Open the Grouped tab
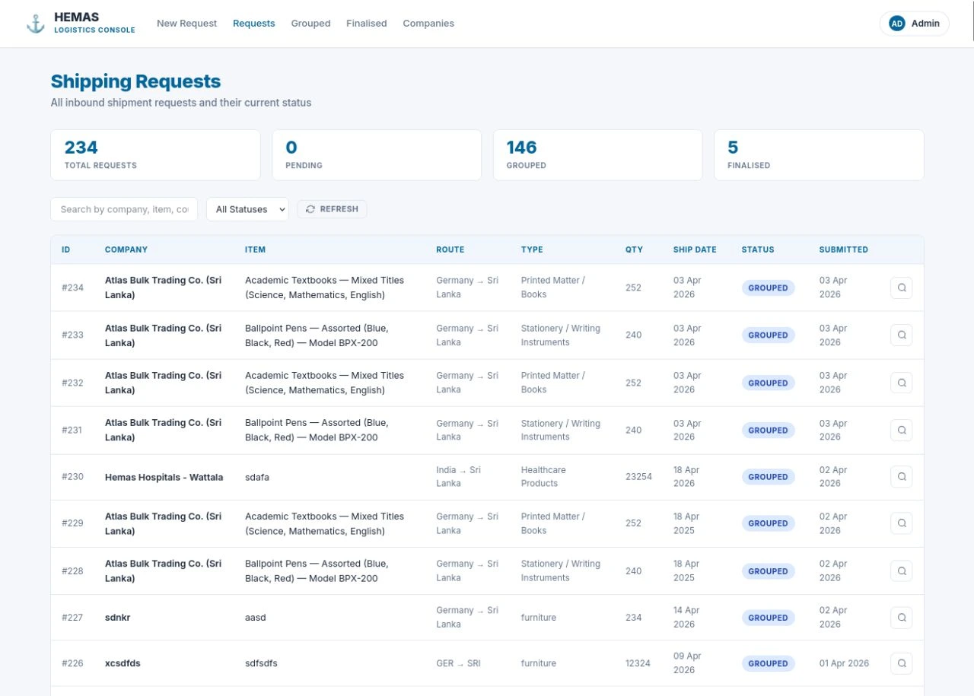974x696 pixels. pyautogui.click(x=310, y=24)
